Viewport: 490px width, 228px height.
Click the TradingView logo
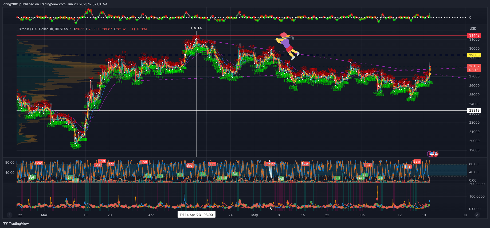click(x=16, y=223)
